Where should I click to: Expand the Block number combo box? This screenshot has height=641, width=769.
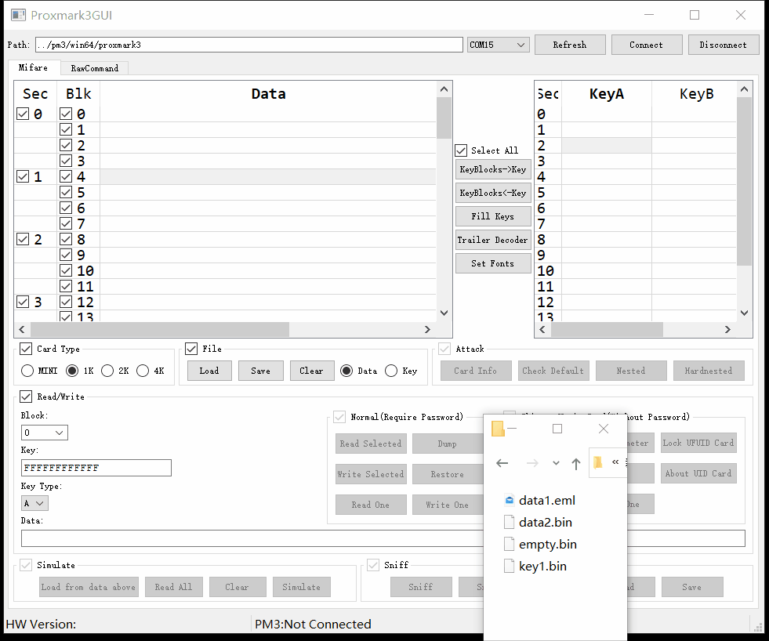(45, 433)
